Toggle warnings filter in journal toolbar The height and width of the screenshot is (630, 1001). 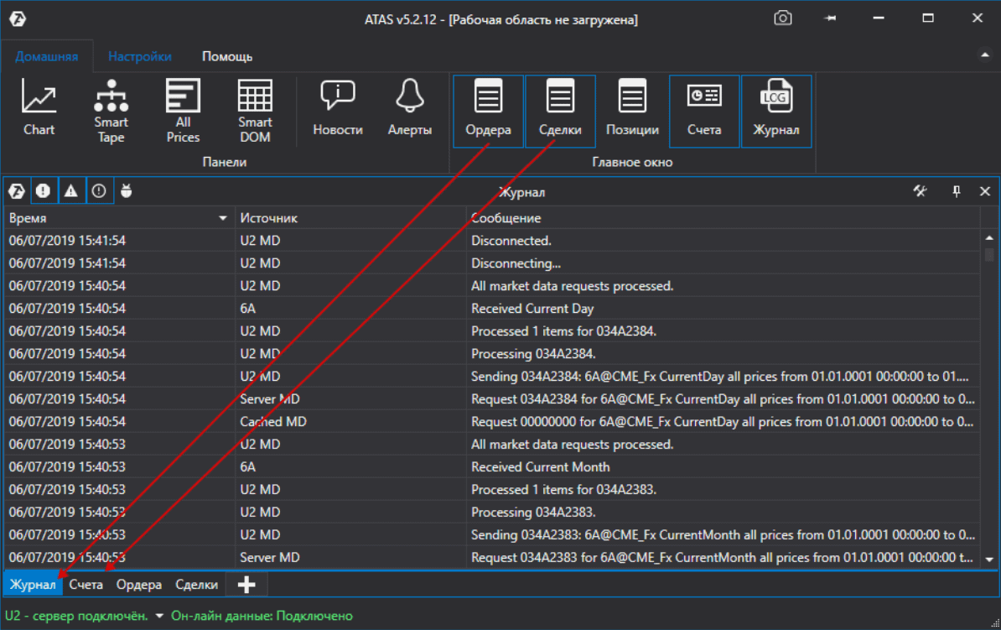point(71,190)
